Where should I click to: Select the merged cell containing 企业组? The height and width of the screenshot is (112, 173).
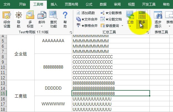pos(21,54)
